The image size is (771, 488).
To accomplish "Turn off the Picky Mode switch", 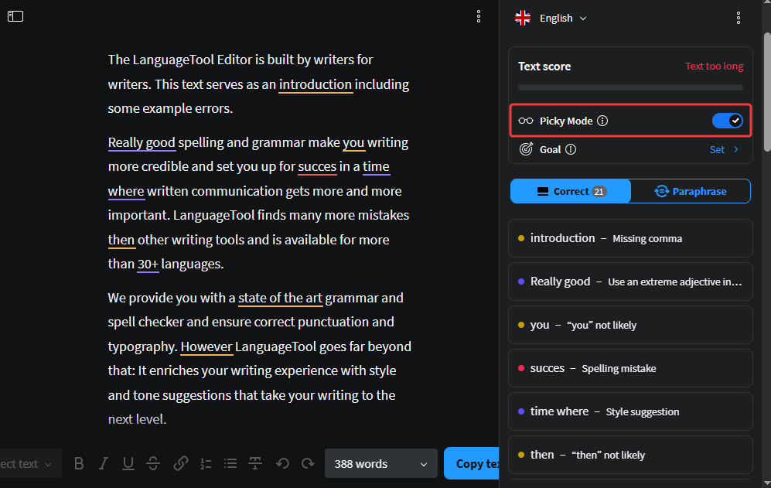I will click(726, 121).
